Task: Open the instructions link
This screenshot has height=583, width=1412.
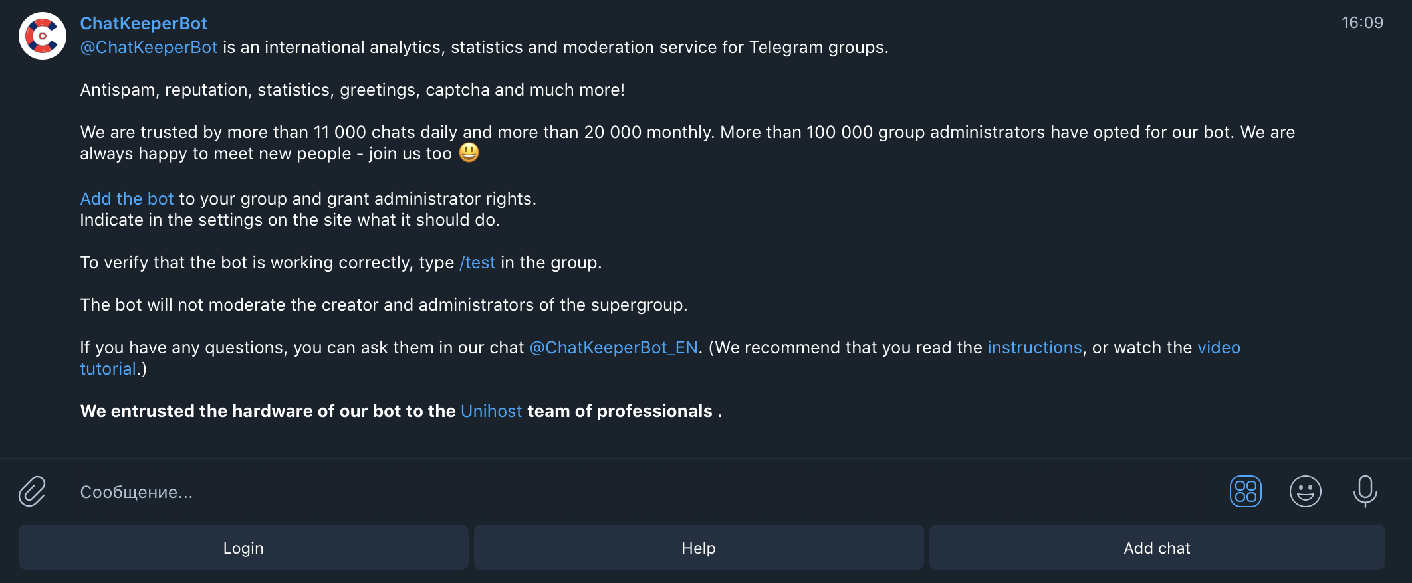Action: coord(1034,347)
